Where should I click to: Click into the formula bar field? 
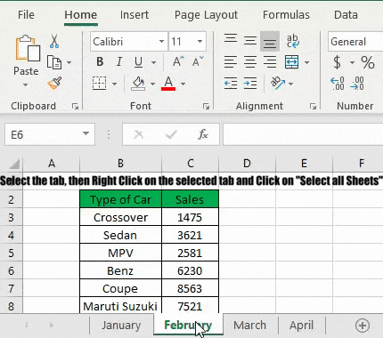point(303,134)
